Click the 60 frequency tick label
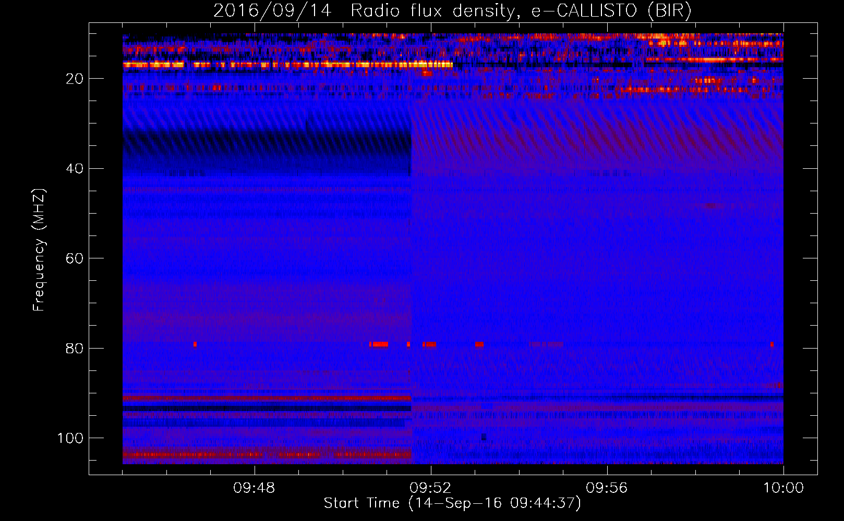Viewport: 844px width, 521px height. (75, 258)
